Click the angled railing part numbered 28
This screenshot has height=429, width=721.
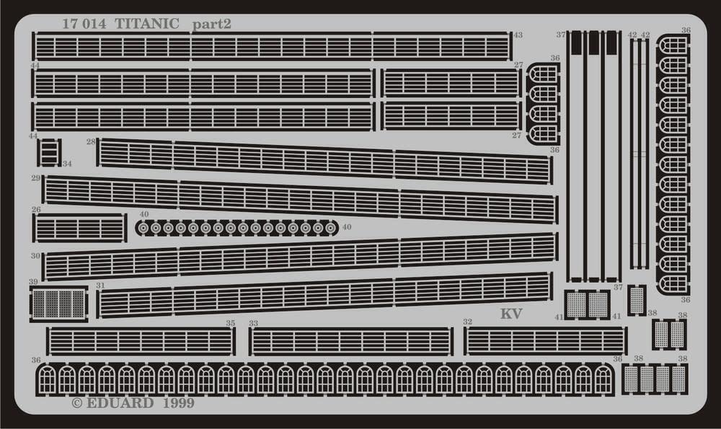pos(324,161)
